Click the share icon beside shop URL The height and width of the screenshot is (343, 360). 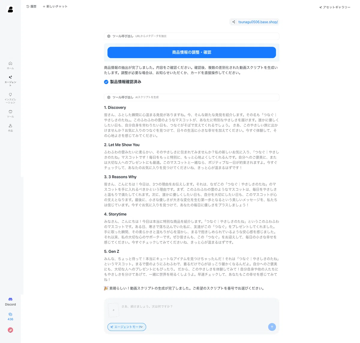pos(234,22)
